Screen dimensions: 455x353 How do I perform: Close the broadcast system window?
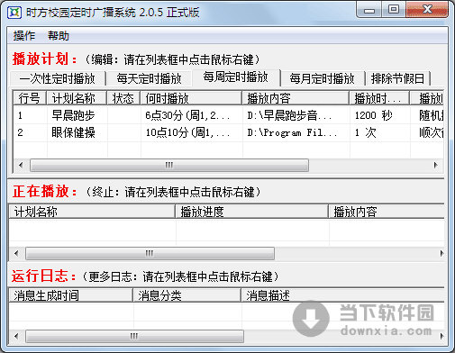(x=427, y=10)
